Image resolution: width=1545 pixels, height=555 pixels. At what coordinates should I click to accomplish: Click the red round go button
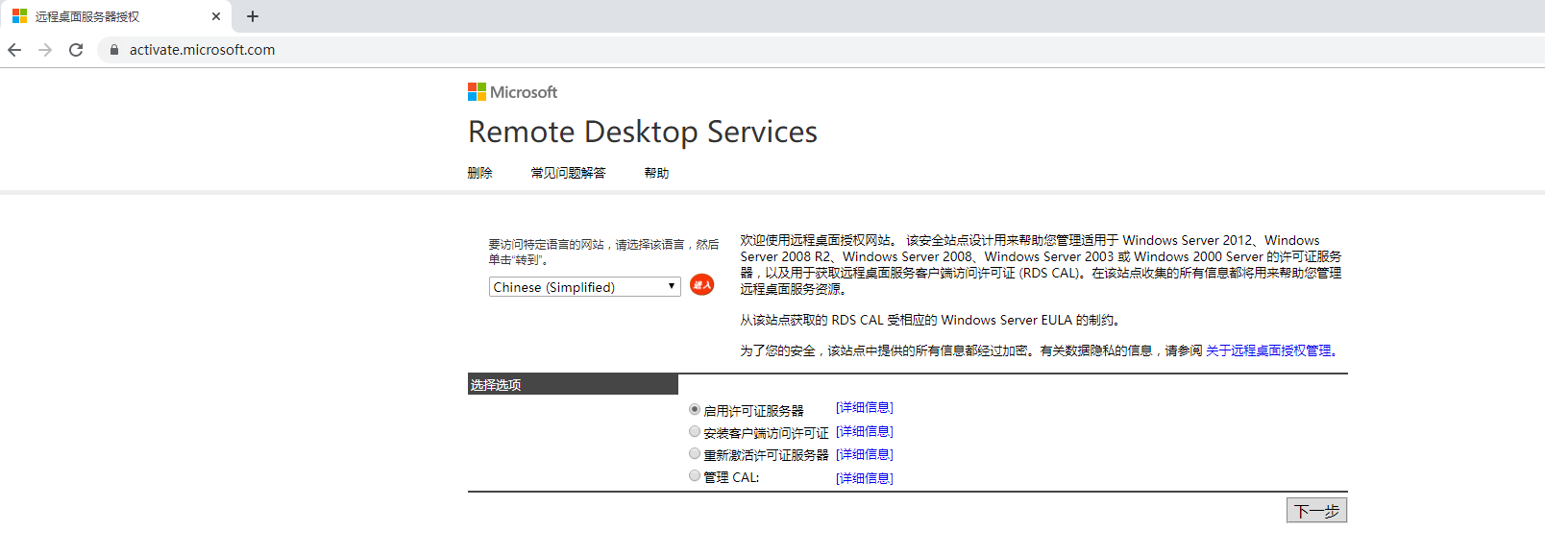(701, 285)
